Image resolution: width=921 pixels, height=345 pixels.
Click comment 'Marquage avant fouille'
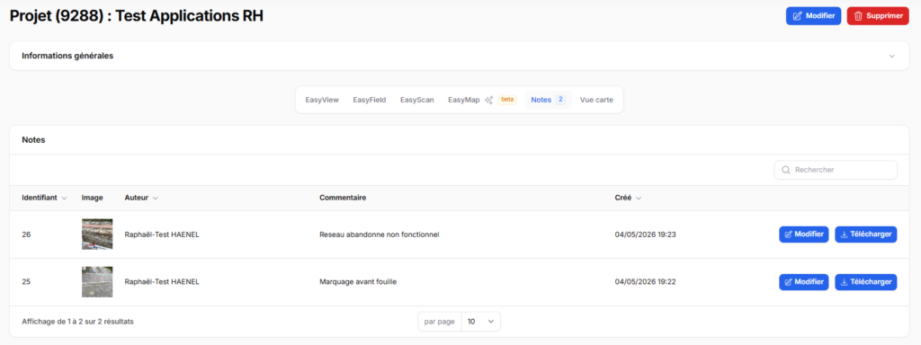[x=358, y=281]
